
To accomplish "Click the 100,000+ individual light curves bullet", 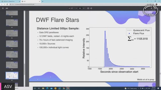I will coord(54,47).
